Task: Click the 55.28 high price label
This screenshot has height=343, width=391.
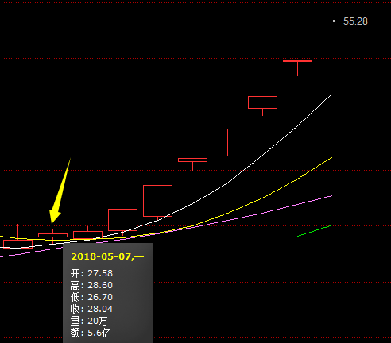Action: point(355,21)
